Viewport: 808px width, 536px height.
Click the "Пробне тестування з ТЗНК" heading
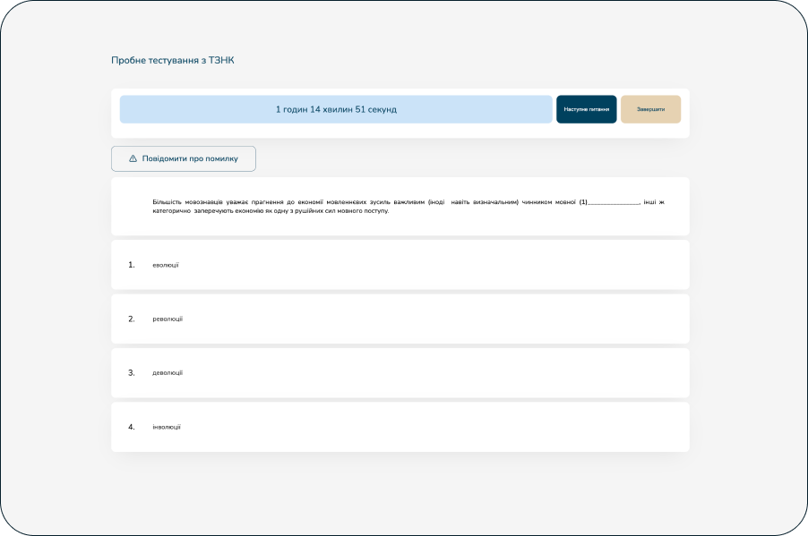click(x=173, y=60)
